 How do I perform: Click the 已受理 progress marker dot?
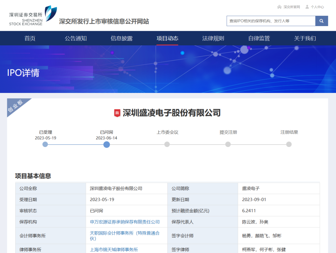click(x=45, y=144)
